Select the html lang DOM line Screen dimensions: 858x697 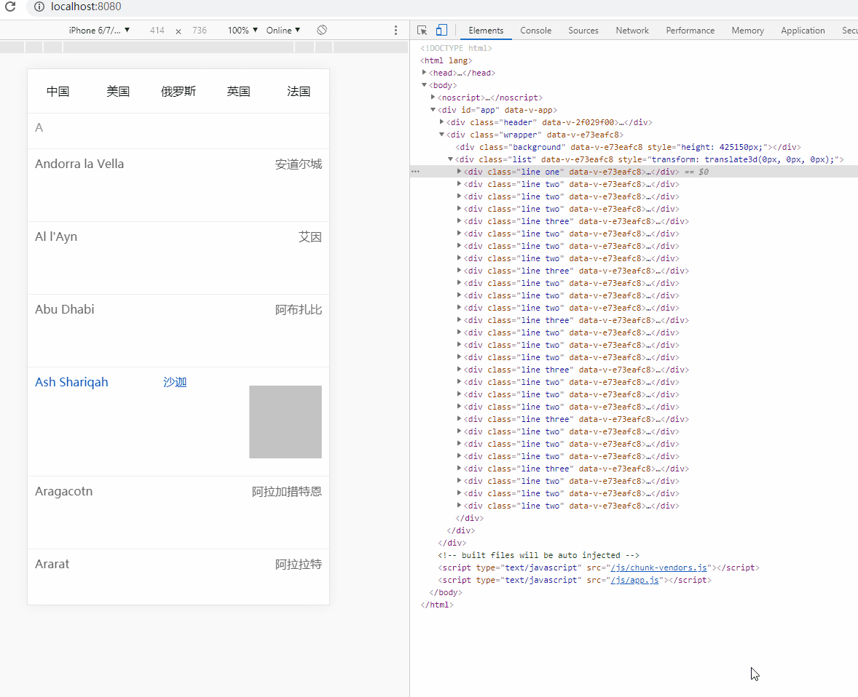point(446,60)
